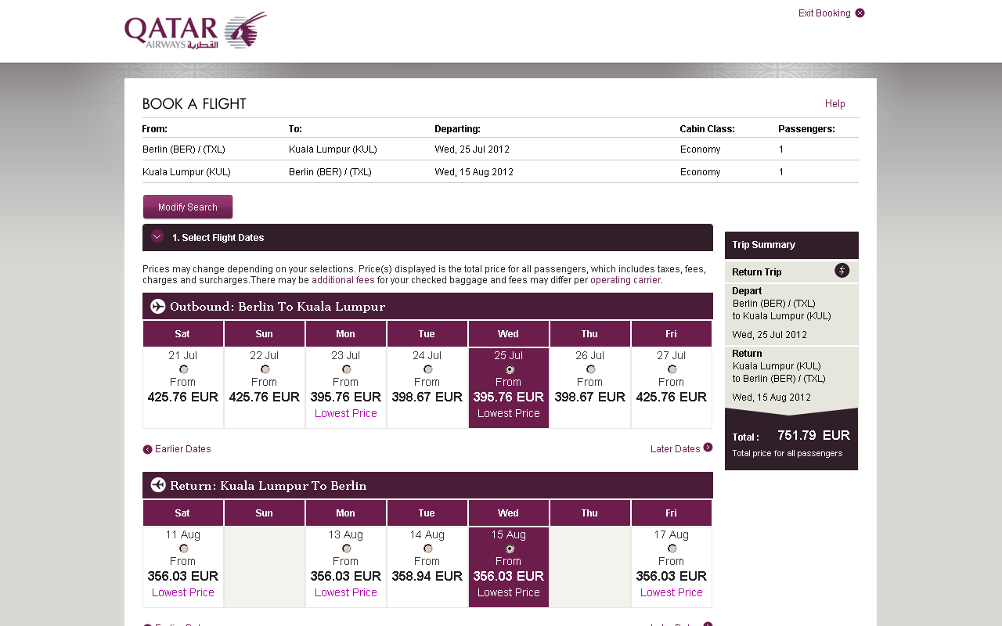This screenshot has height=626, width=1002.
Task: Click the Wed, 25 Jul 2012 departing date in search table
Action: point(472,149)
